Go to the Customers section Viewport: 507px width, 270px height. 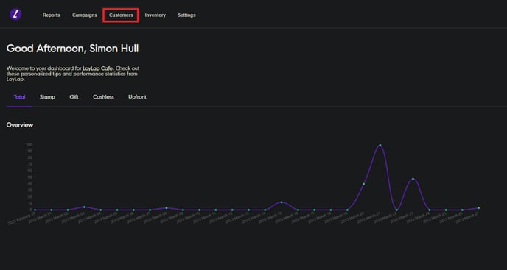pyautogui.click(x=121, y=15)
